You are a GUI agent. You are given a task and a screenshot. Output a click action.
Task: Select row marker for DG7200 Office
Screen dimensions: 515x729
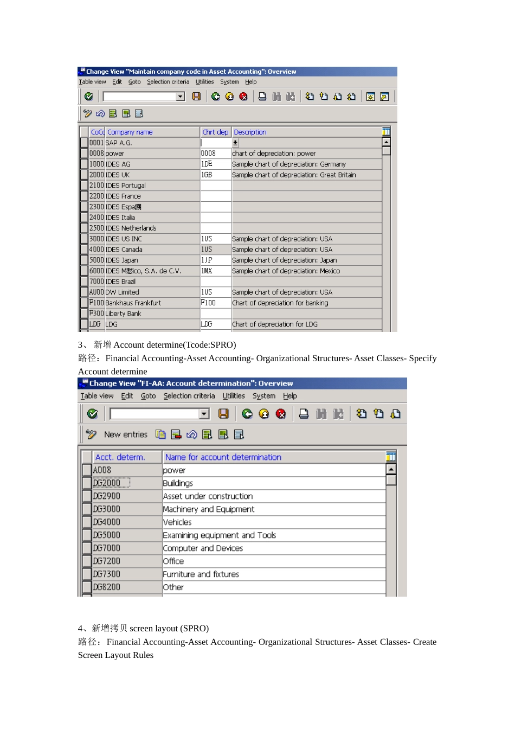pyautogui.click(x=87, y=561)
